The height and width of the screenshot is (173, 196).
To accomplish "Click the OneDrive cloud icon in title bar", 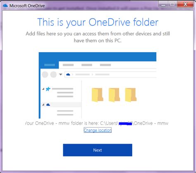I will tap(5, 6).
